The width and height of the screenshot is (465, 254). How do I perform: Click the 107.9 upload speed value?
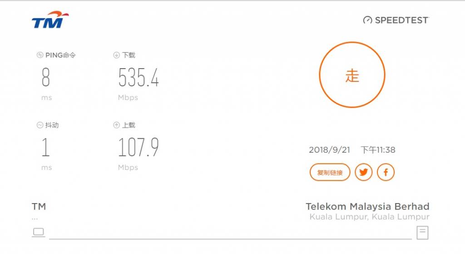(x=139, y=147)
